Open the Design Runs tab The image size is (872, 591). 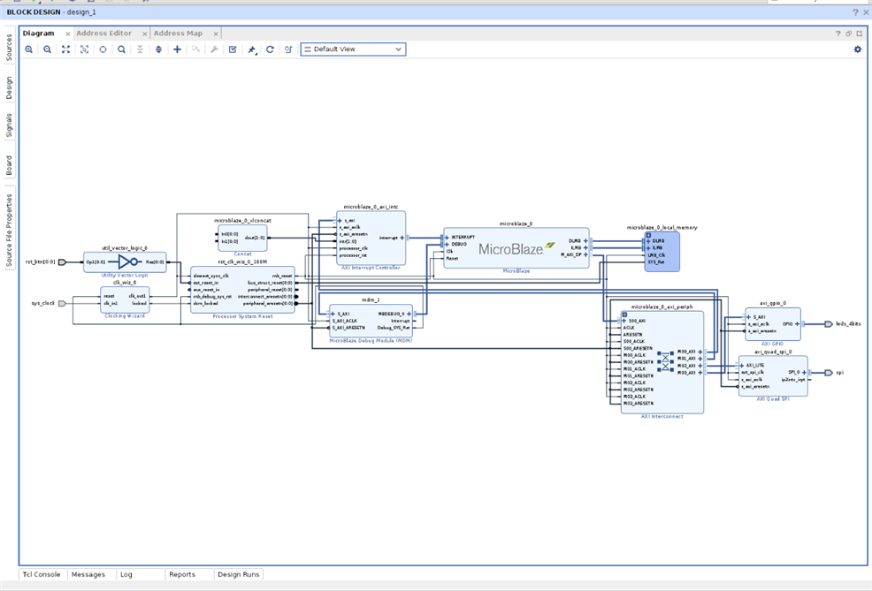click(x=238, y=574)
